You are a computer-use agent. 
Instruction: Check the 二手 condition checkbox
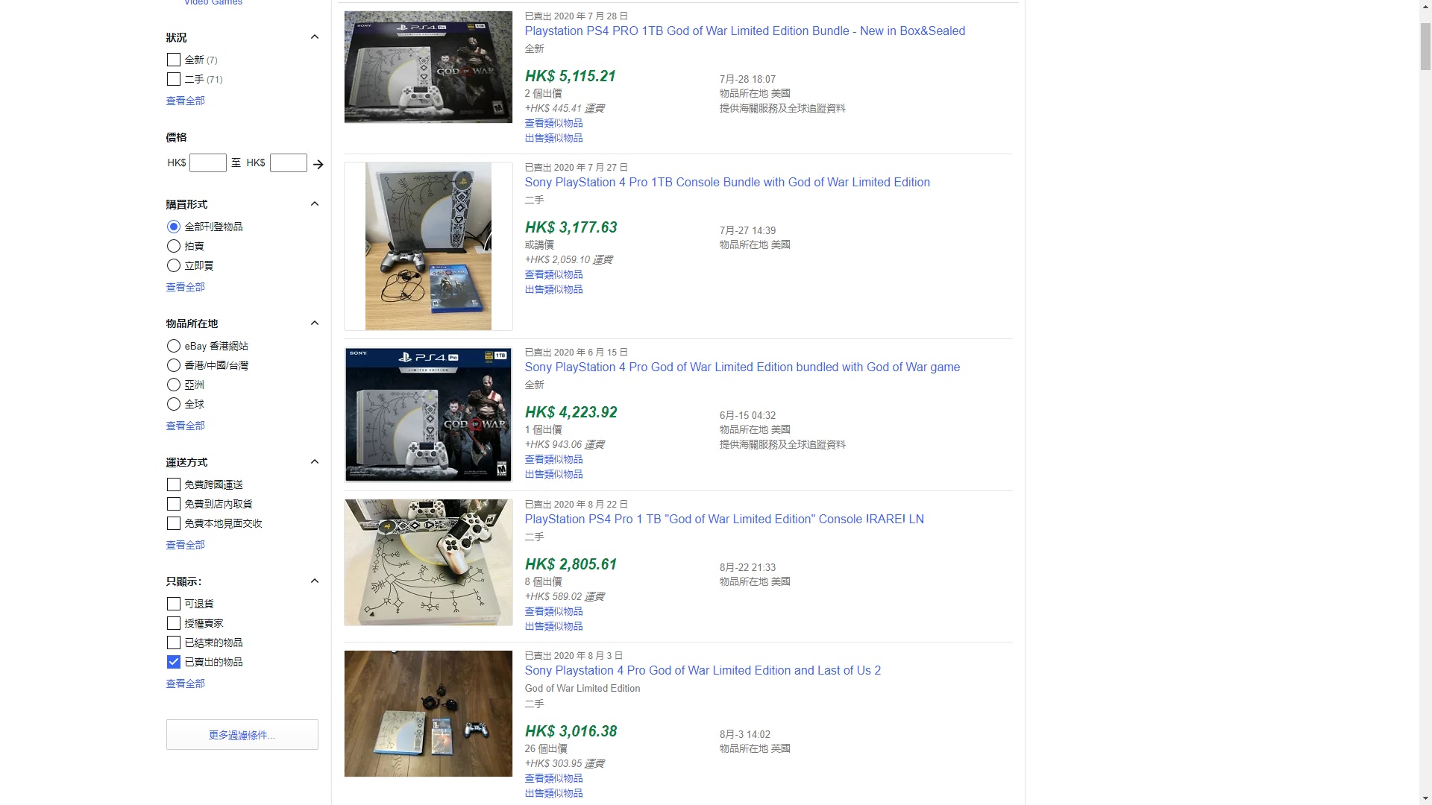pyautogui.click(x=174, y=79)
